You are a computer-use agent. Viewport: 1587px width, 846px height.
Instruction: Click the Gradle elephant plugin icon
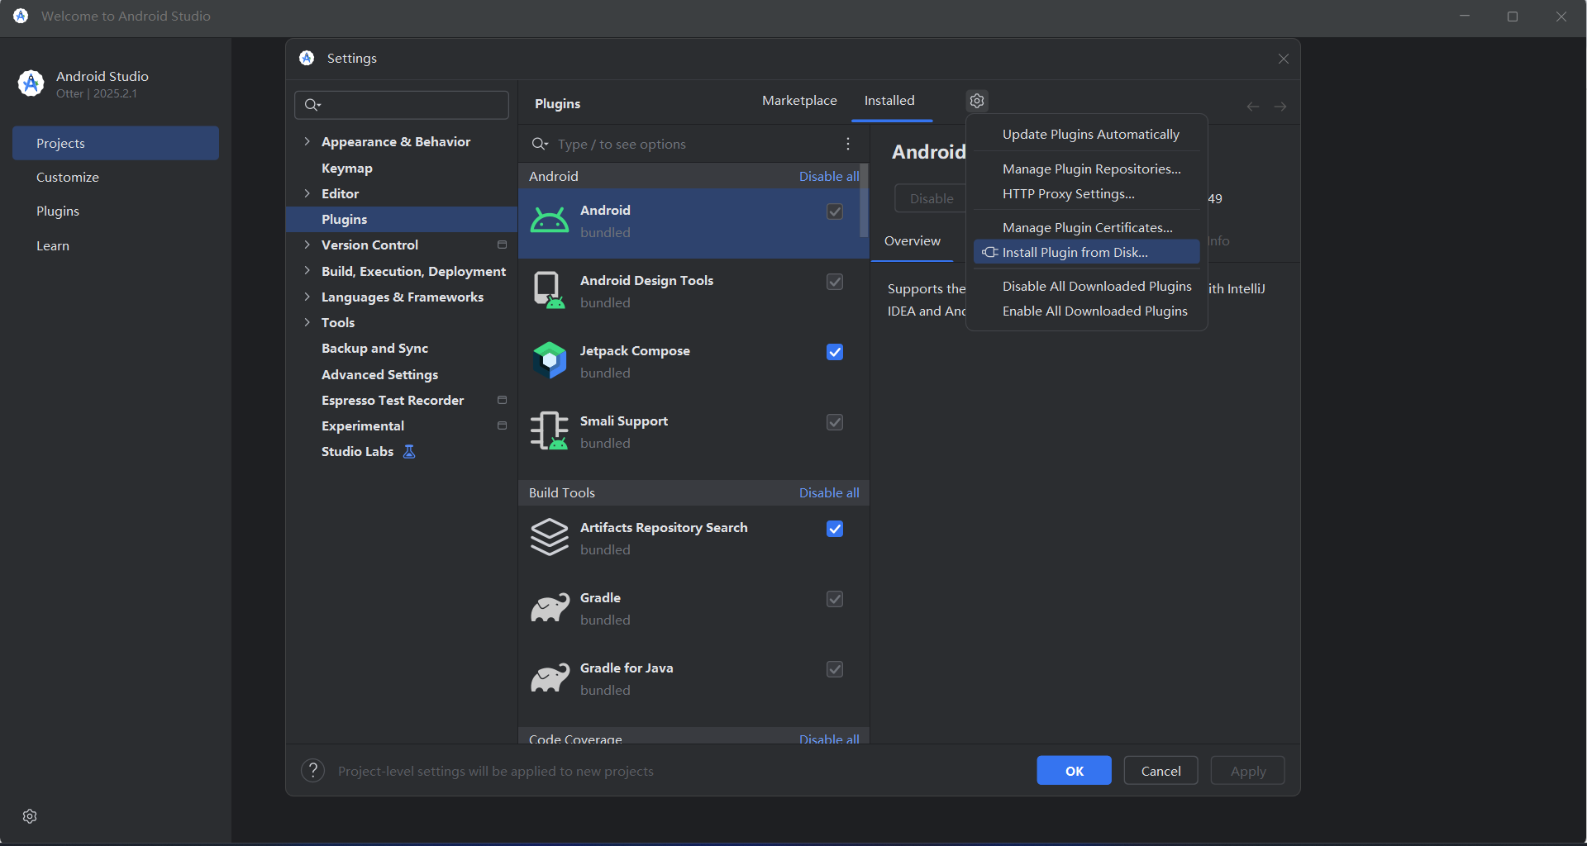point(550,608)
